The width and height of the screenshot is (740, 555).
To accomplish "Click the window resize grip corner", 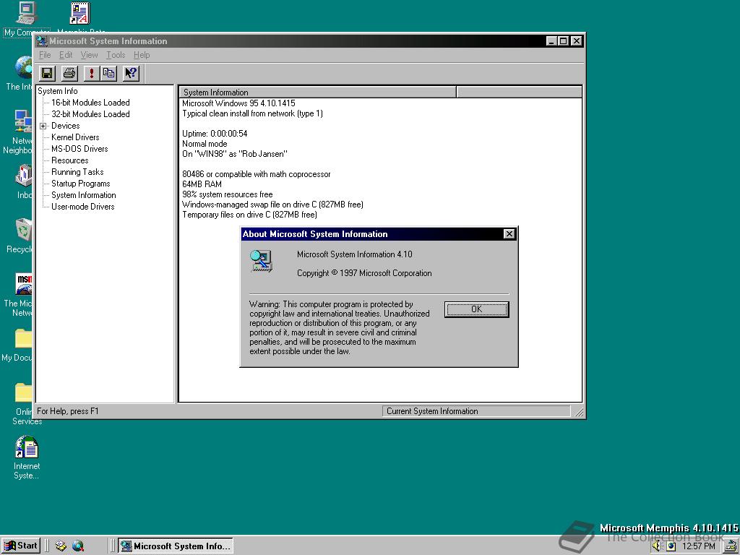I will click(x=579, y=412).
